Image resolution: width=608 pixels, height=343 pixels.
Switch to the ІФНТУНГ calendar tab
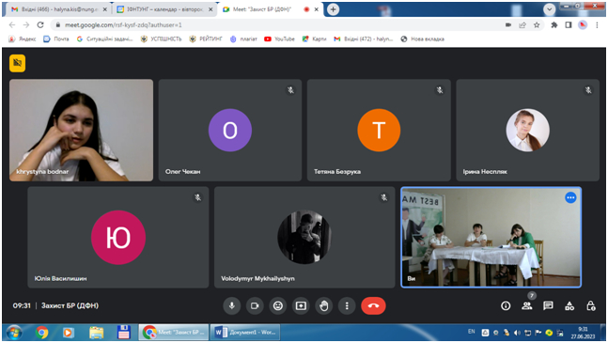tap(164, 9)
